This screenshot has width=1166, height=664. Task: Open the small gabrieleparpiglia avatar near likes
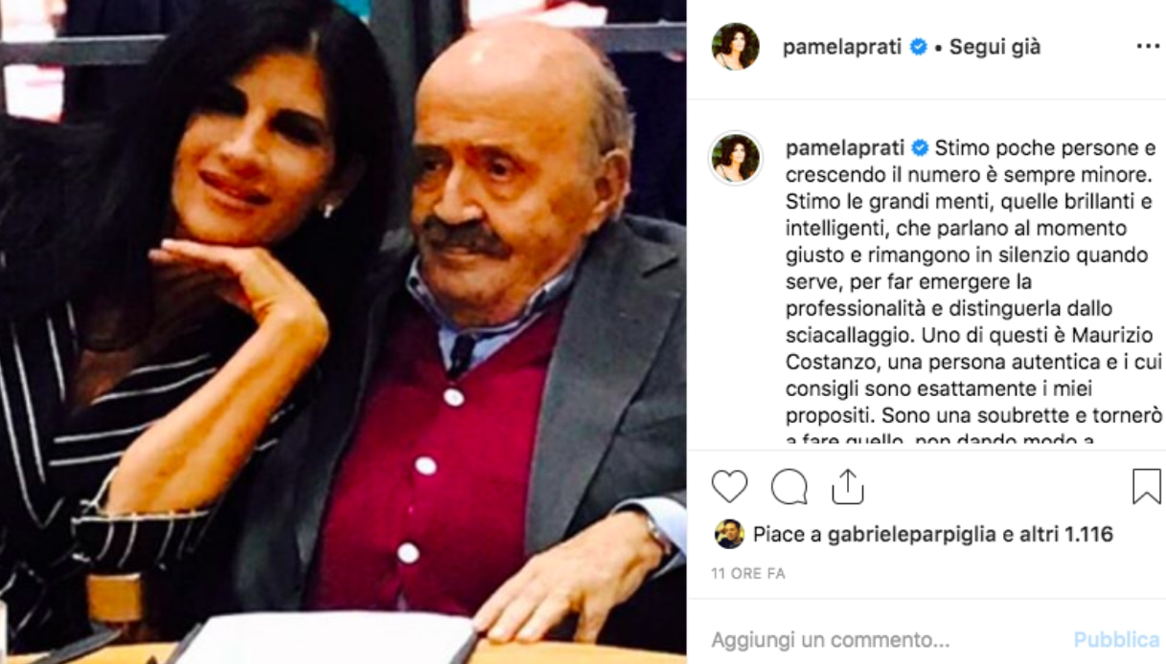click(729, 534)
